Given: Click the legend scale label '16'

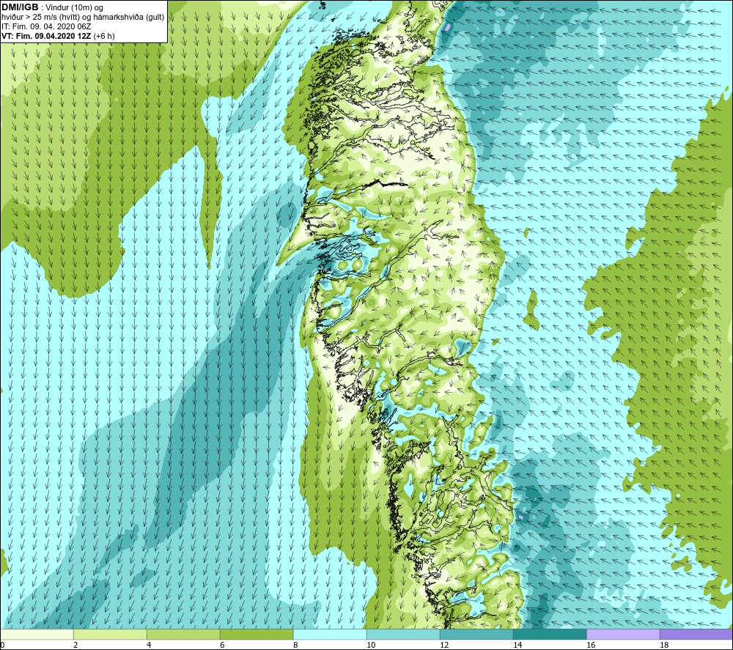Looking at the screenshot, I should (x=591, y=645).
